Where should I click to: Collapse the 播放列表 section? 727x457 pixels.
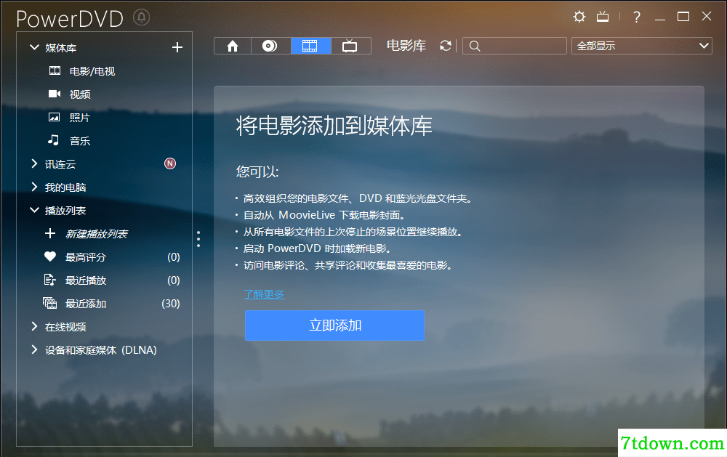click(x=34, y=210)
